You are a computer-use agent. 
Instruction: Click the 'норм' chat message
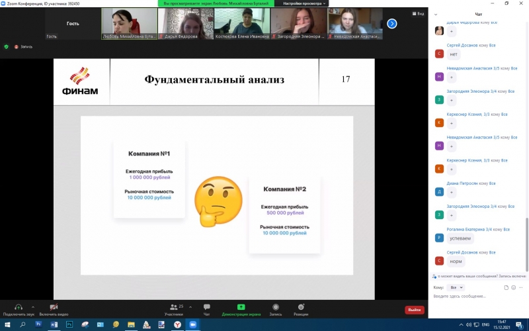click(x=456, y=261)
